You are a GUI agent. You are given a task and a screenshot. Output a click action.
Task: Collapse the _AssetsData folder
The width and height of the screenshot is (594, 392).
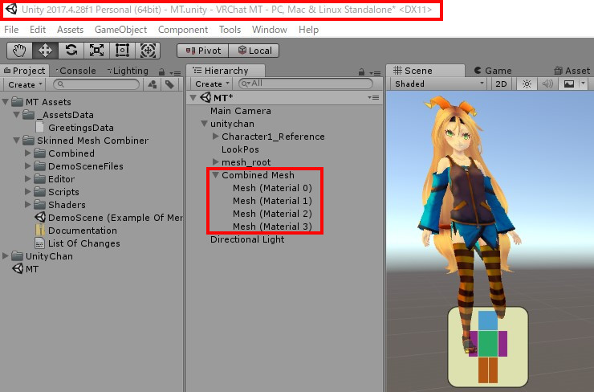[x=17, y=115]
